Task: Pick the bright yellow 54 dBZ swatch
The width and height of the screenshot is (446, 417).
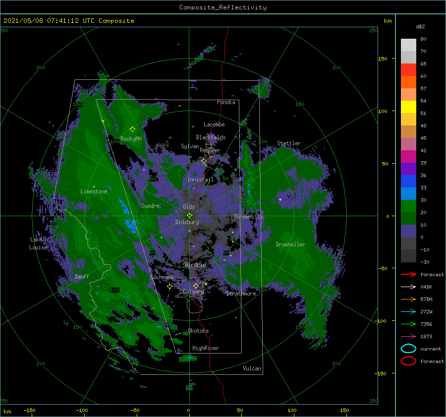Action: 408,107
